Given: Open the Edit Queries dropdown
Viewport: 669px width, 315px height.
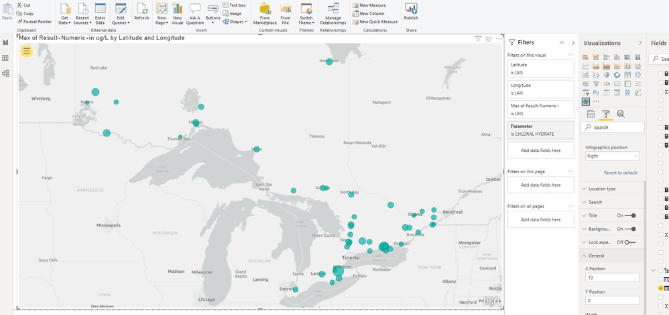Looking at the screenshot, I should coord(121,13).
